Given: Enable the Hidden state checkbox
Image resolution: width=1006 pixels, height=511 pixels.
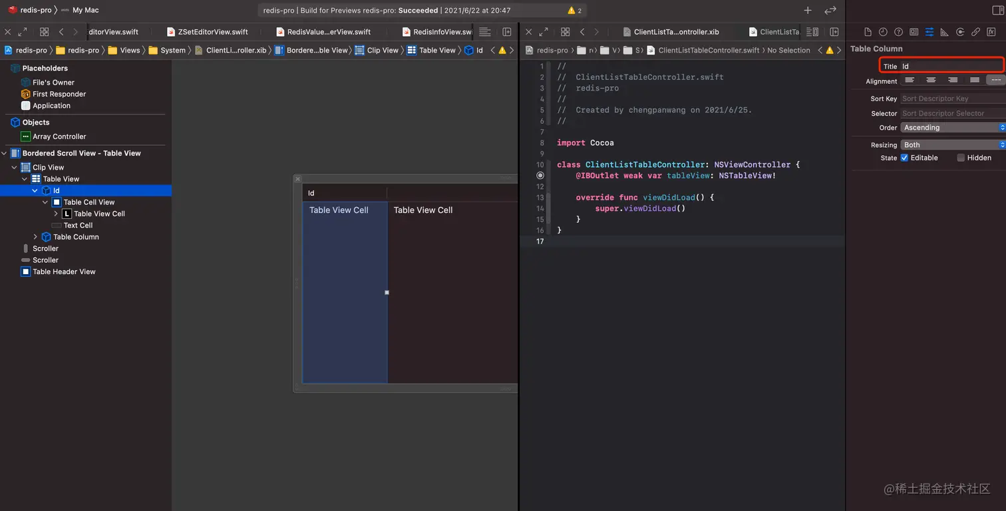Looking at the screenshot, I should point(961,158).
